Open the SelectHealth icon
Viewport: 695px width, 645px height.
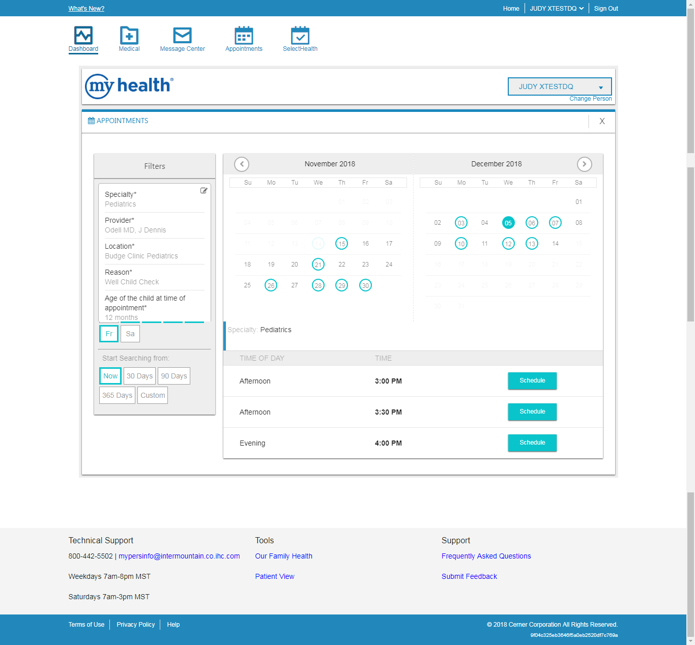pyautogui.click(x=300, y=36)
